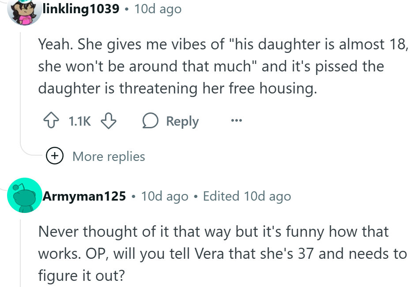This screenshot has height=287, width=418.
Task: Open Armyman125's green Snoo avatar
Action: coord(24,195)
